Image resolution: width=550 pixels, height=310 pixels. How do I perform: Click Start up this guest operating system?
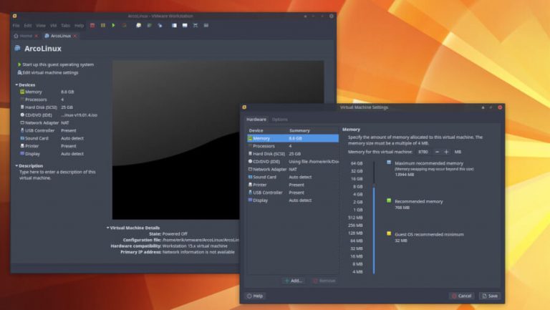click(x=57, y=64)
